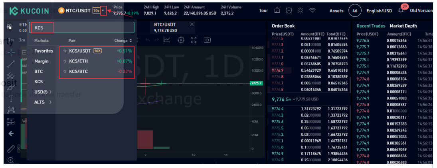Sort pairs by Change column
Screen dimensions: 437x168
pos(123,41)
